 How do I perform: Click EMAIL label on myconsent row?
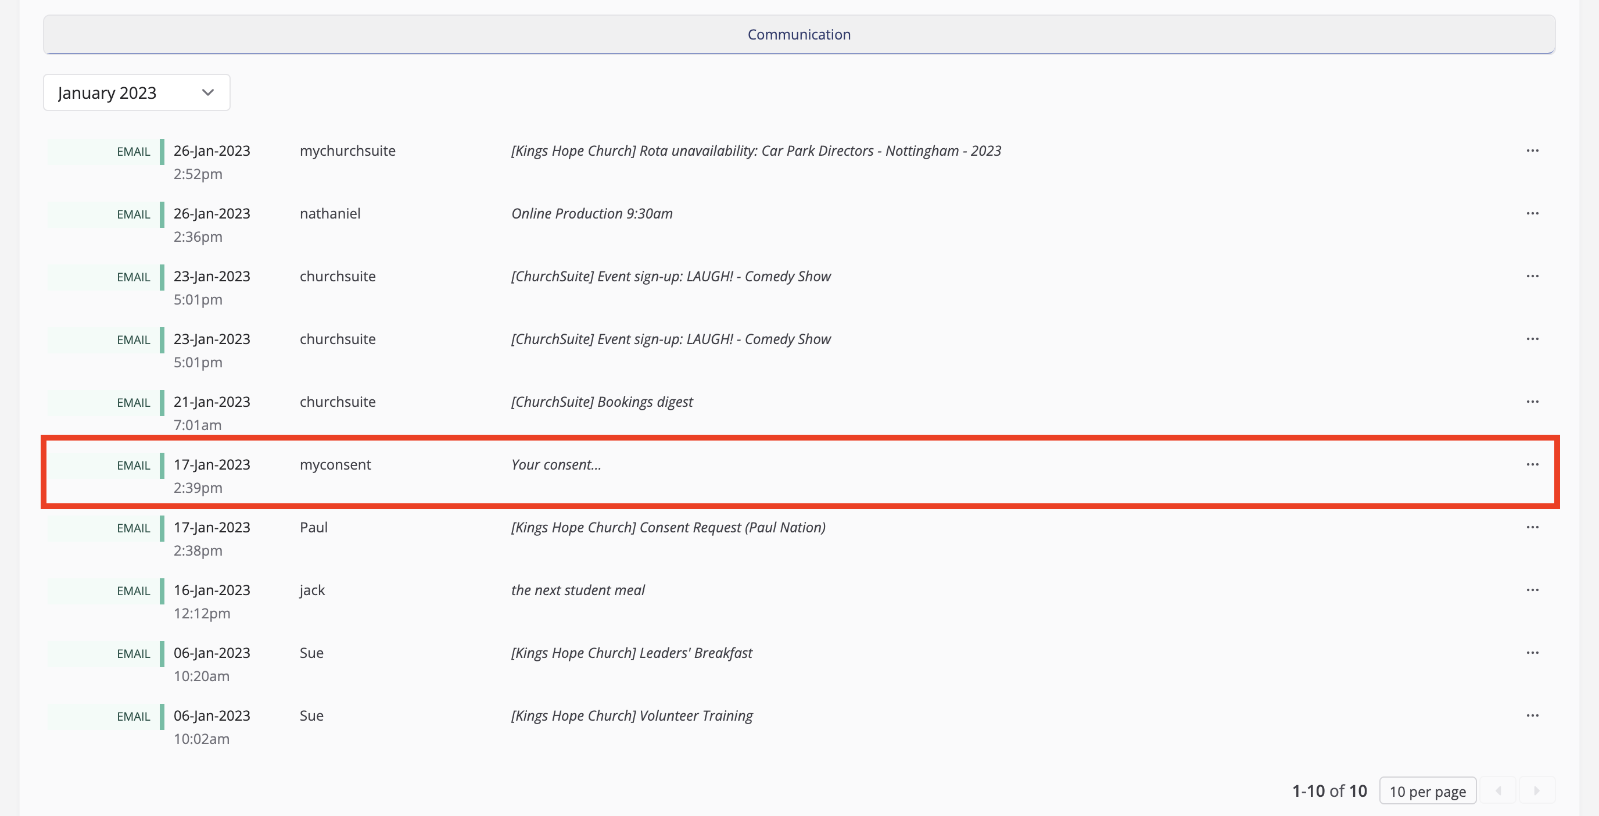coord(134,465)
